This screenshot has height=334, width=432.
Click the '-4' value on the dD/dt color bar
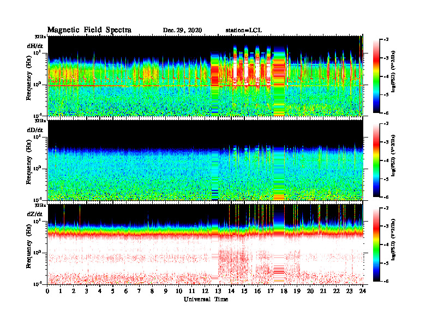point(386,160)
